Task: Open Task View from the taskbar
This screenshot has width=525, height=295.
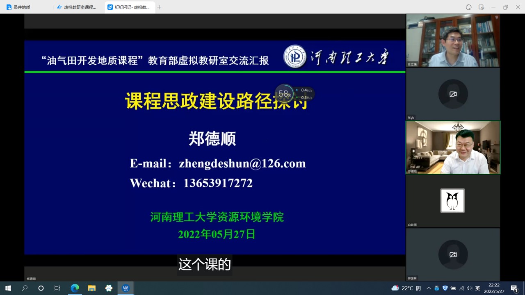Action: coord(57,288)
